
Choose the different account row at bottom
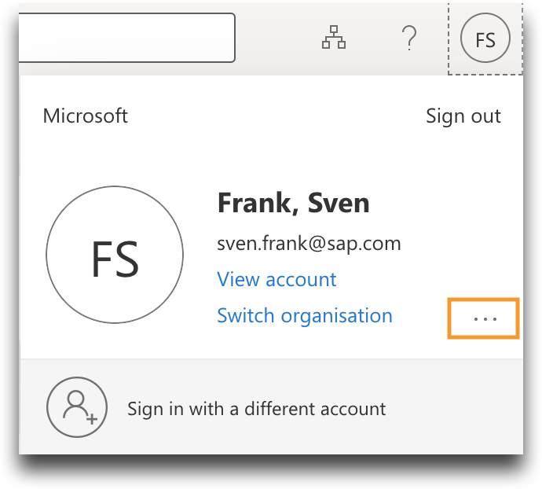pyautogui.click(x=256, y=409)
